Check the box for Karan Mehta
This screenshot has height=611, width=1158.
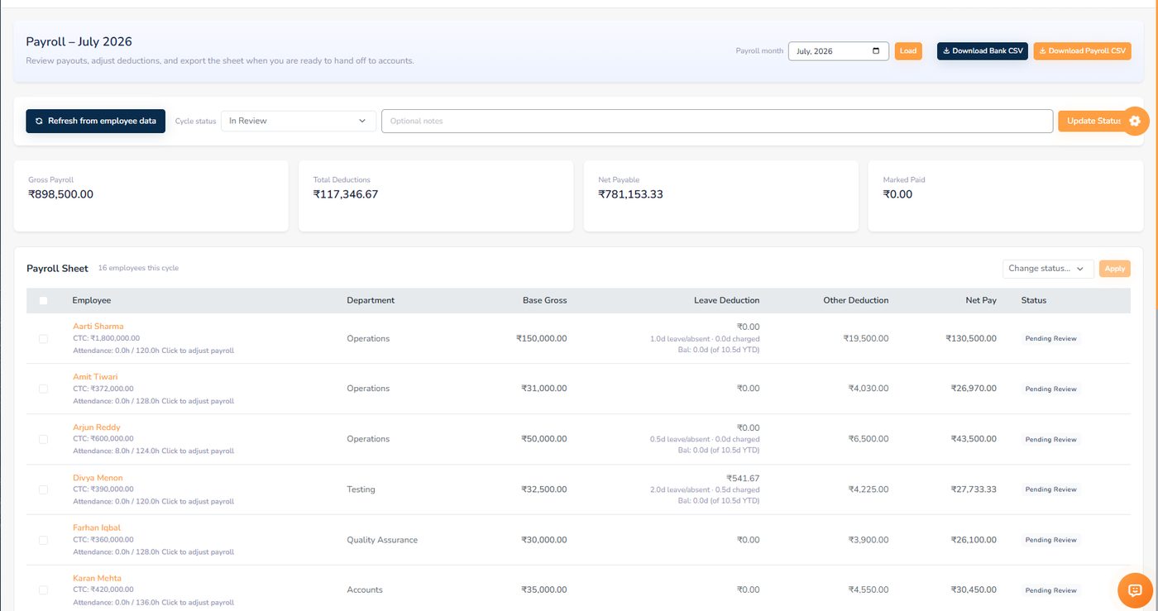[x=43, y=590]
